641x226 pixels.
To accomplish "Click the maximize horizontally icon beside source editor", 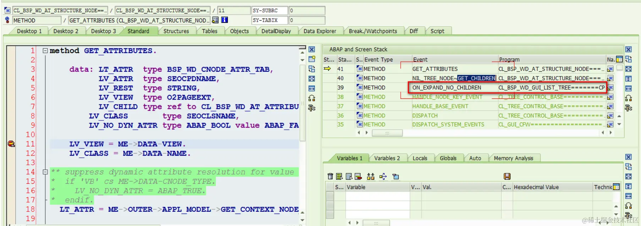I will tap(312, 88).
